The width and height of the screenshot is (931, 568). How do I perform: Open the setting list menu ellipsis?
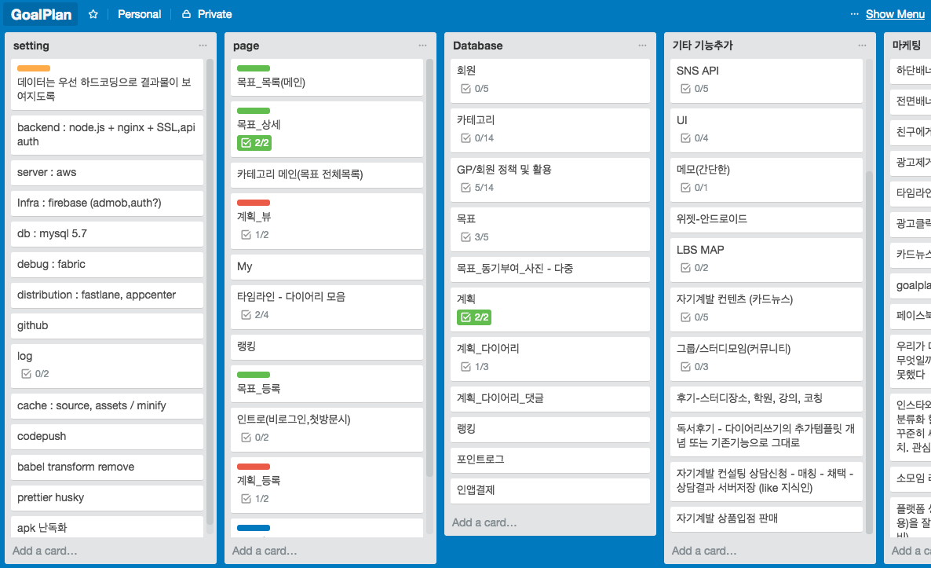pyautogui.click(x=203, y=46)
